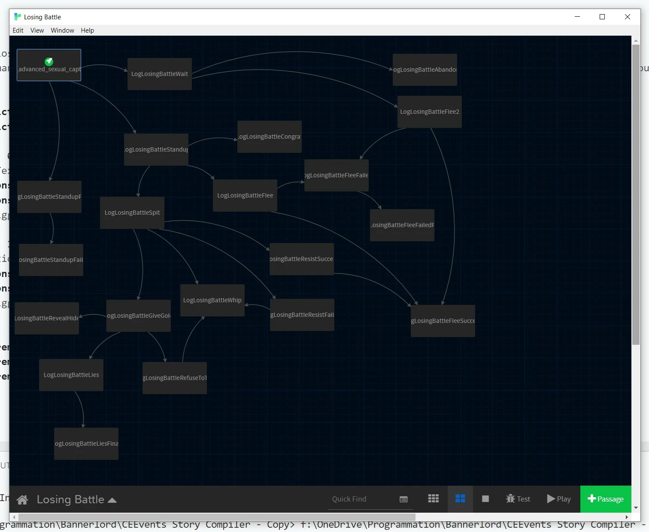Switch to the highlighted small-excerpt passage view
The image size is (649, 532).
(460, 499)
